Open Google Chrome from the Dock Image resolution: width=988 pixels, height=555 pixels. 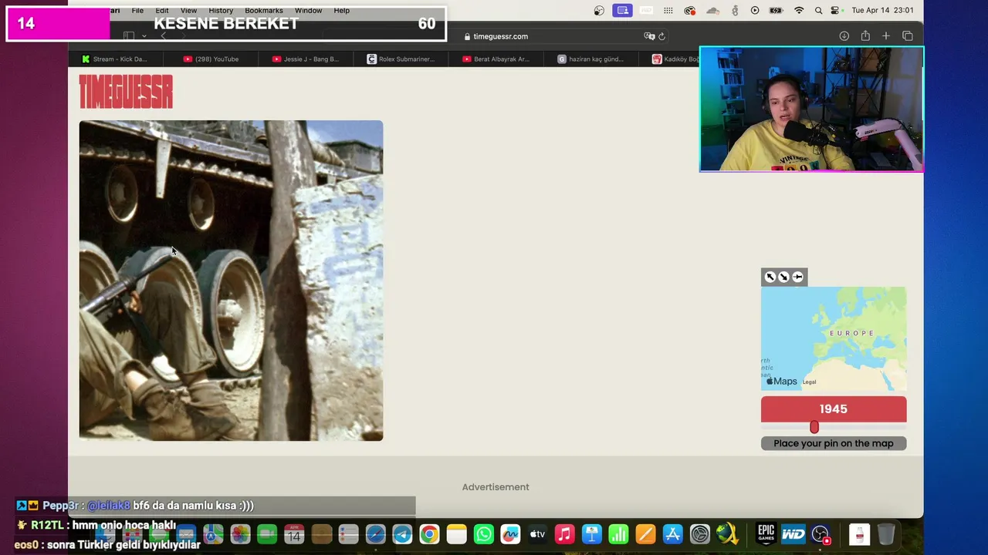[429, 534]
